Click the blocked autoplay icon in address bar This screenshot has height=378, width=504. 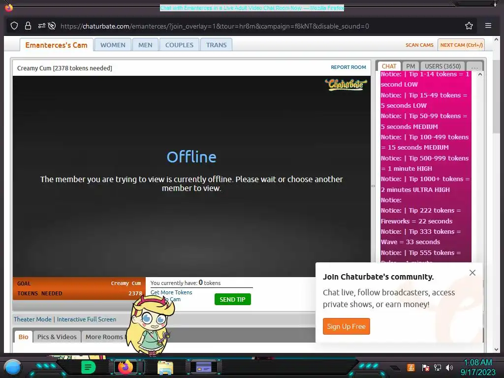pyautogui.click(x=52, y=26)
